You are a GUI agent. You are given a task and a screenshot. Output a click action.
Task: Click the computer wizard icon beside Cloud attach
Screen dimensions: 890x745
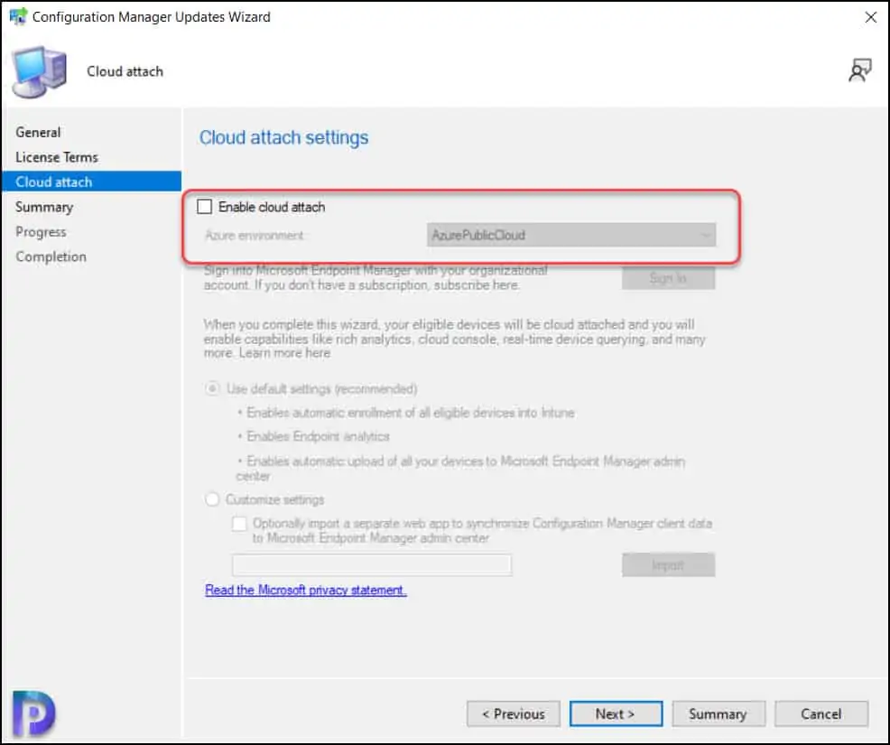tap(39, 71)
